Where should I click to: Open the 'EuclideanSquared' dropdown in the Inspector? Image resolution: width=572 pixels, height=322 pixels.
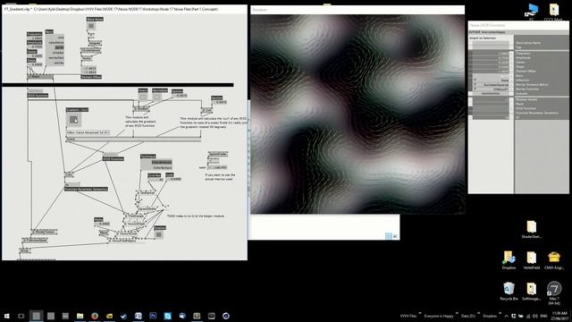(491, 84)
